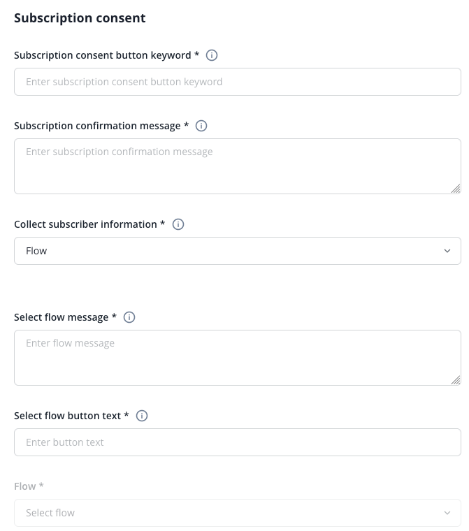Click the chevron in the Select flow combo box

tap(447, 513)
